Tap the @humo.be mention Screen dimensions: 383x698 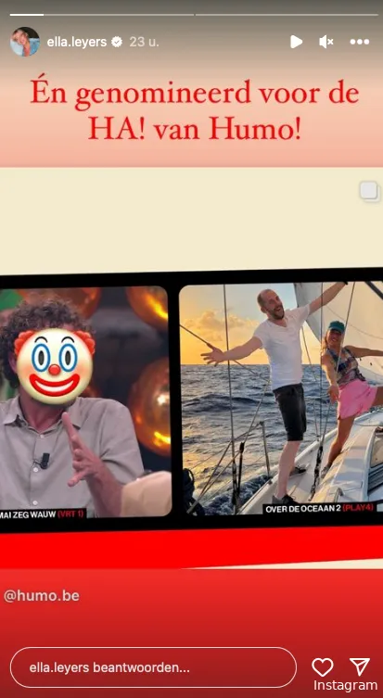42,596
